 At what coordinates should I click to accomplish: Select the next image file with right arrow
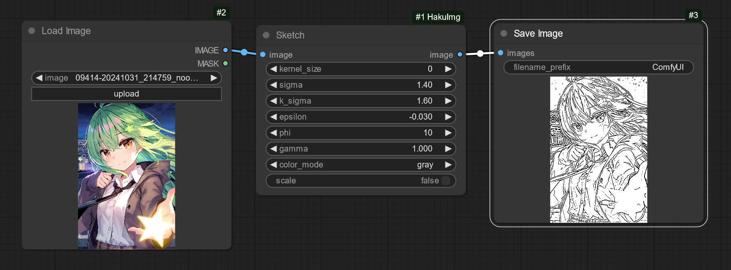(x=214, y=78)
